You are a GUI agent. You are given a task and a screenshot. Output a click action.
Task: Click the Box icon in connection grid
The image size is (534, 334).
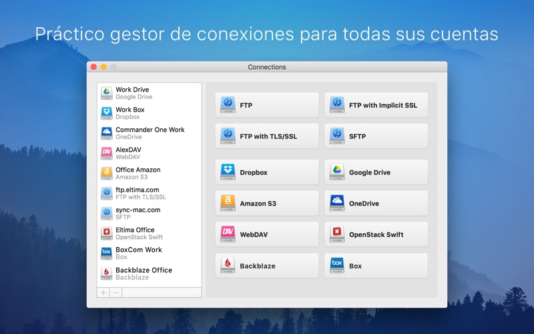pos(337,266)
